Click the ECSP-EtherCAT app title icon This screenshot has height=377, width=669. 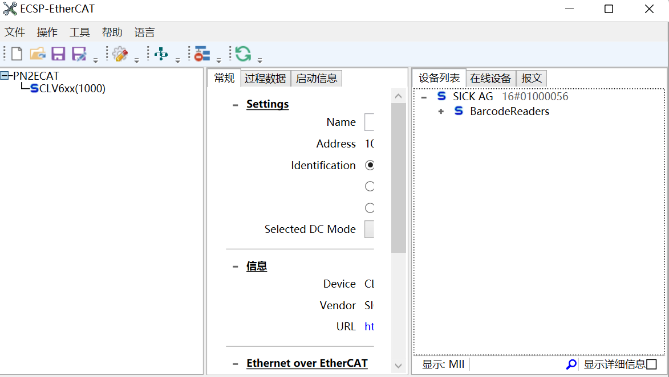pyautogui.click(x=10, y=9)
